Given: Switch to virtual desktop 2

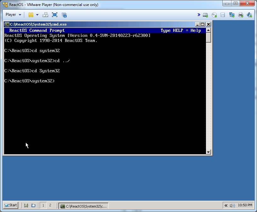Looking at the screenshot, I should pyautogui.click(x=50, y=205).
